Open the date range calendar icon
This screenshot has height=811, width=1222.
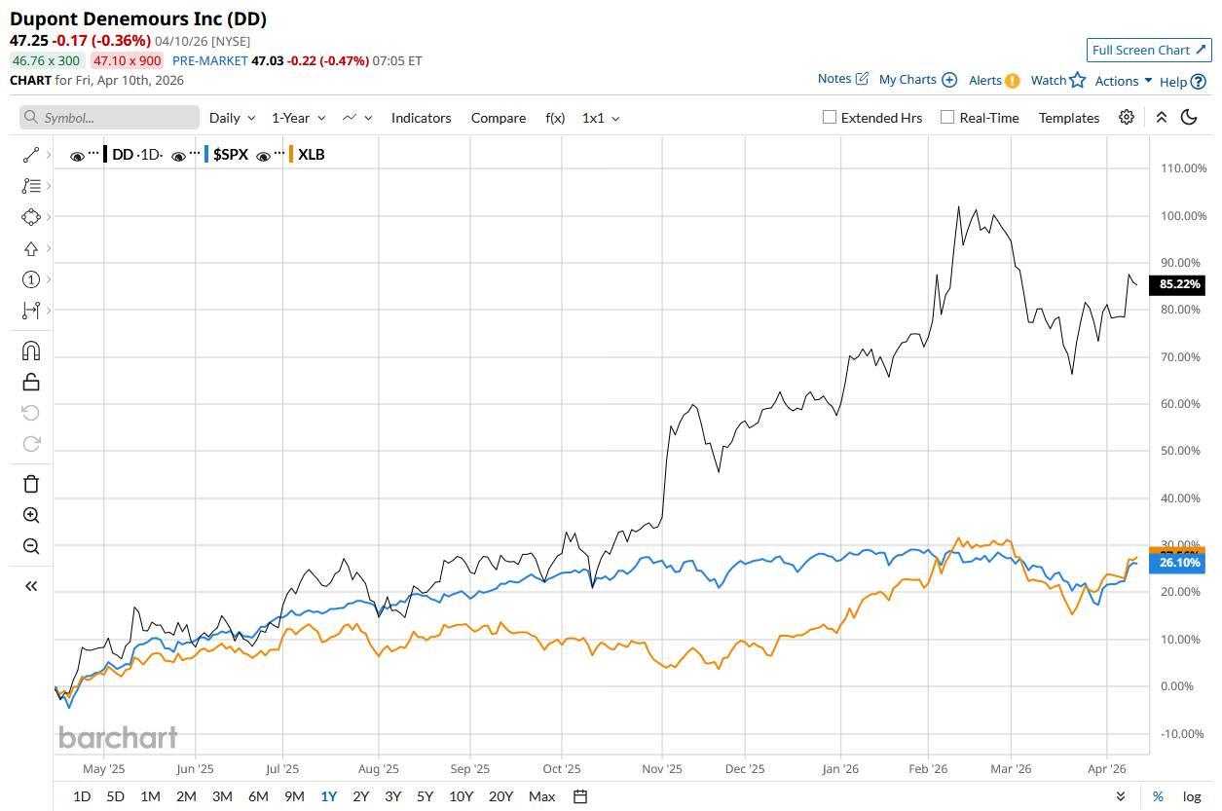click(580, 796)
